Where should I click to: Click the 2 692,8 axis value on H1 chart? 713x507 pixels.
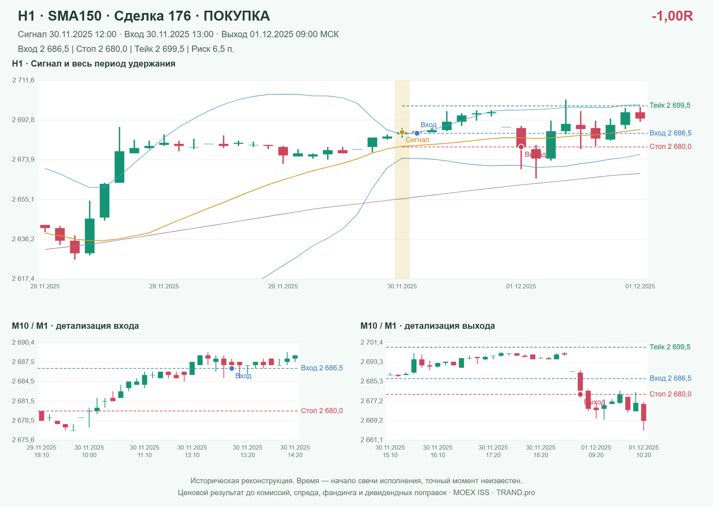(23, 120)
